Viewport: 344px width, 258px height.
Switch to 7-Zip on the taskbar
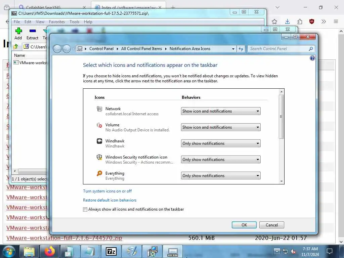click(111, 251)
